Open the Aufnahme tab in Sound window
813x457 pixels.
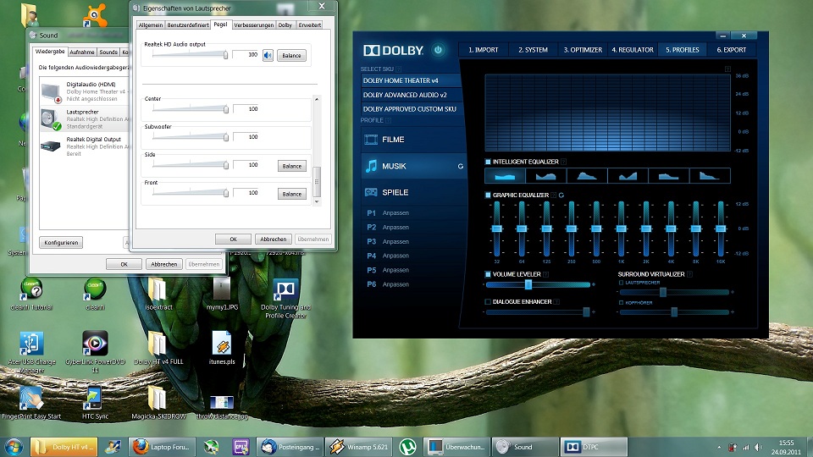82,52
